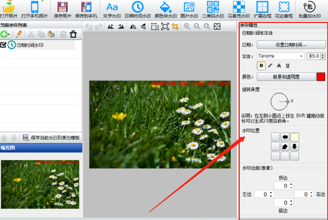Screen dimensions: 328x220
Task: Click 右边 right margin spinner arrows
Action: point(312,194)
